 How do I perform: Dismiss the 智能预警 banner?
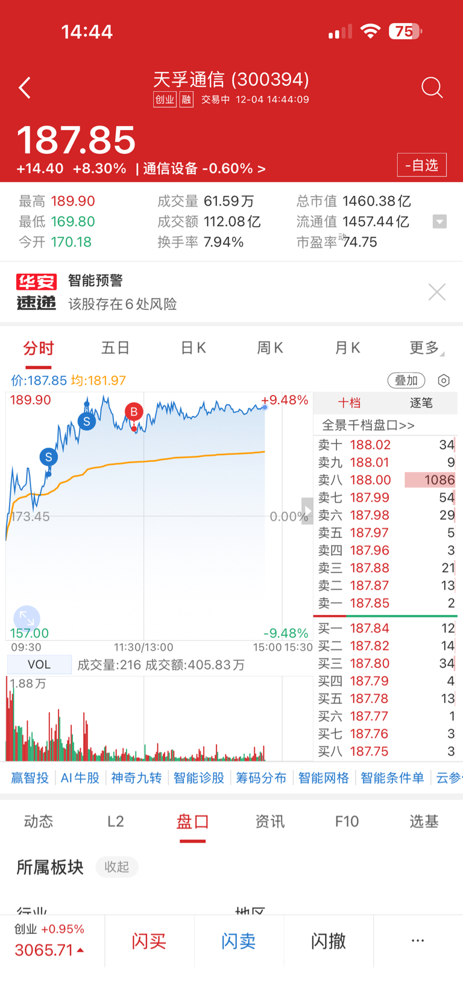(x=437, y=292)
